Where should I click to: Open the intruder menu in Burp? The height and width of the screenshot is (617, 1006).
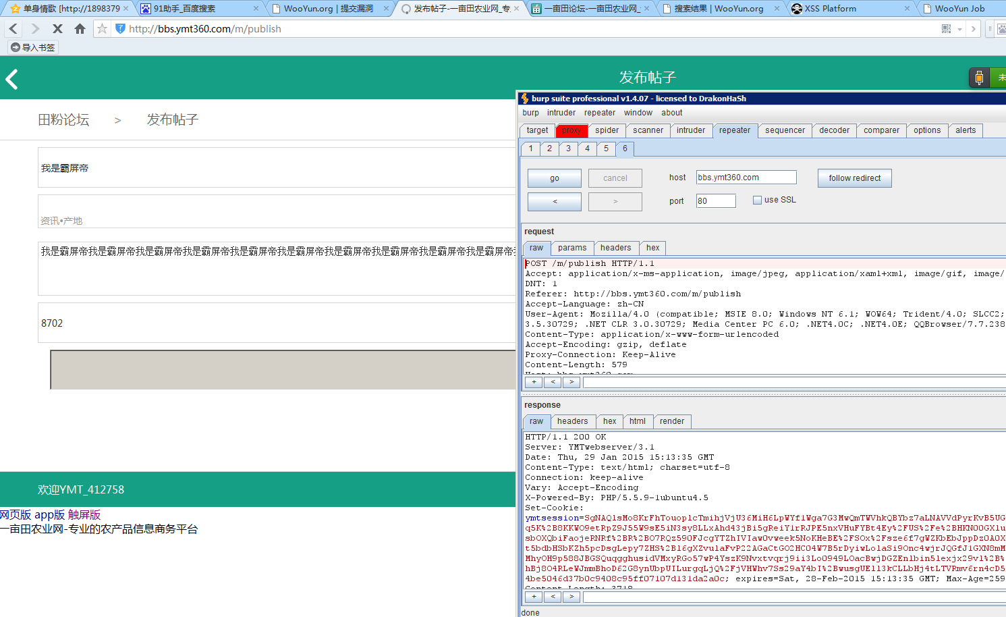(561, 113)
